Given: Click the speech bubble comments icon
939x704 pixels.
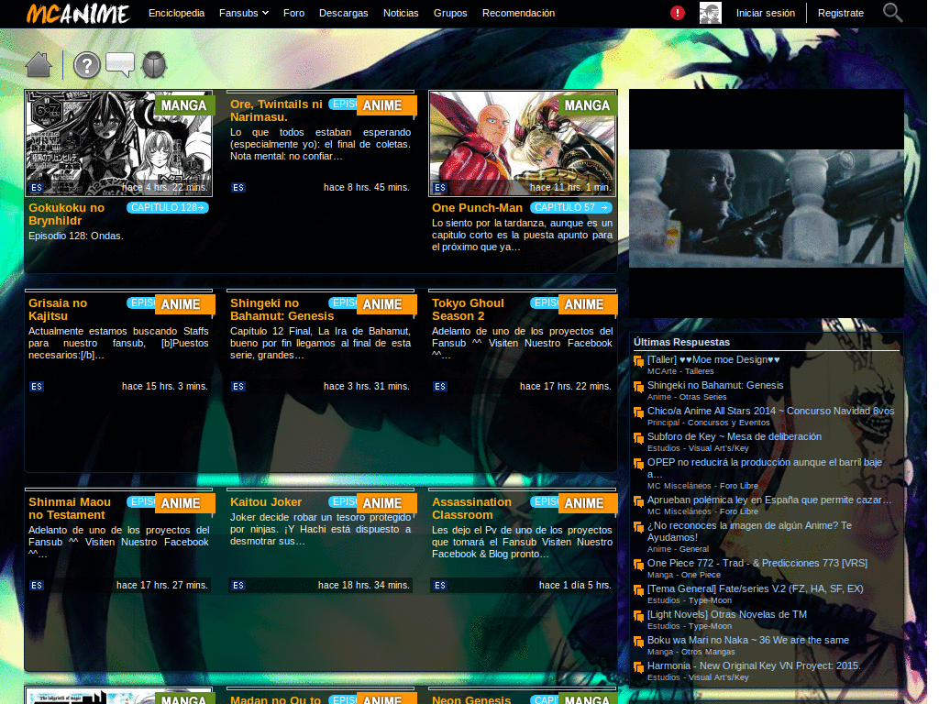Looking at the screenshot, I should tap(120, 64).
